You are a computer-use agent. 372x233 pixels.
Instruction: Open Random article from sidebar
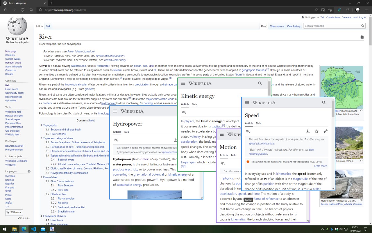(x=13, y=63)
